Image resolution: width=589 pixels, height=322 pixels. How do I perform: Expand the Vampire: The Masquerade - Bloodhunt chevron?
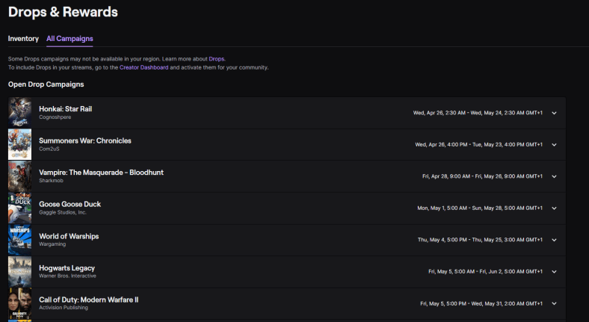click(x=554, y=176)
